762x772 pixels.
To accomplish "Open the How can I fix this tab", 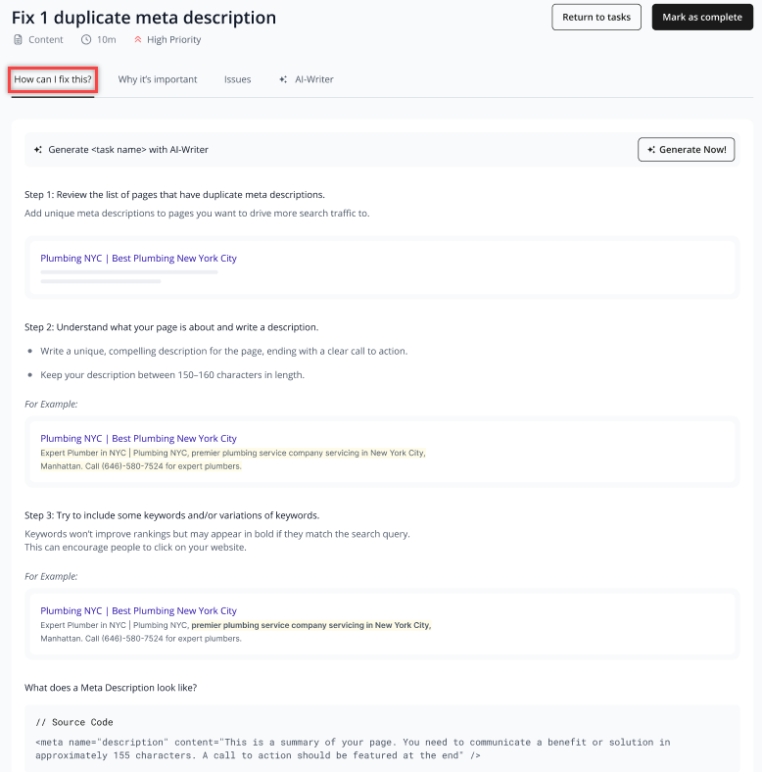I will pyautogui.click(x=53, y=79).
